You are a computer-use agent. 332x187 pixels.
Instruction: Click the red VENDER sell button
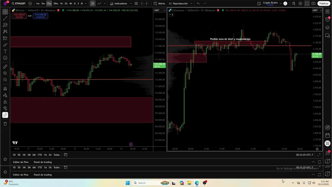click(x=19, y=16)
